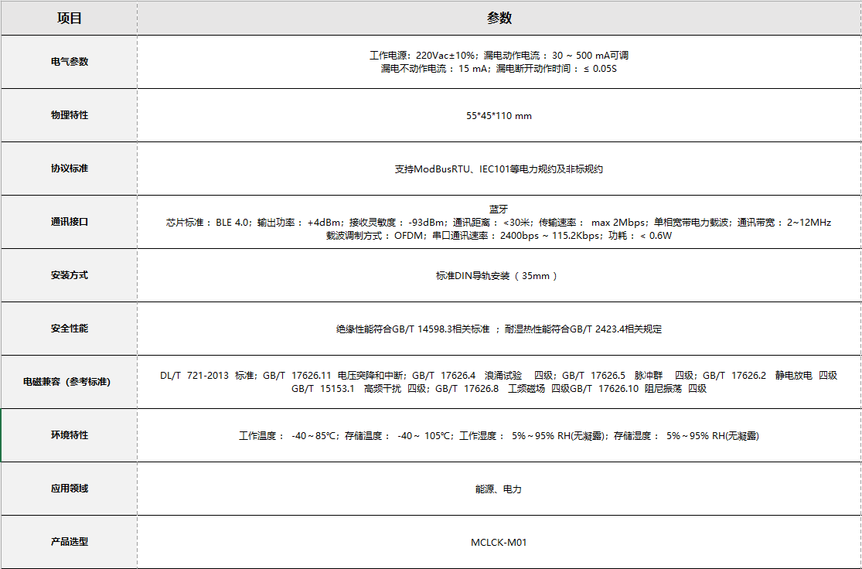Image resolution: width=862 pixels, height=569 pixels.
Task: Click the 产品选型 row label
Action: 68,541
